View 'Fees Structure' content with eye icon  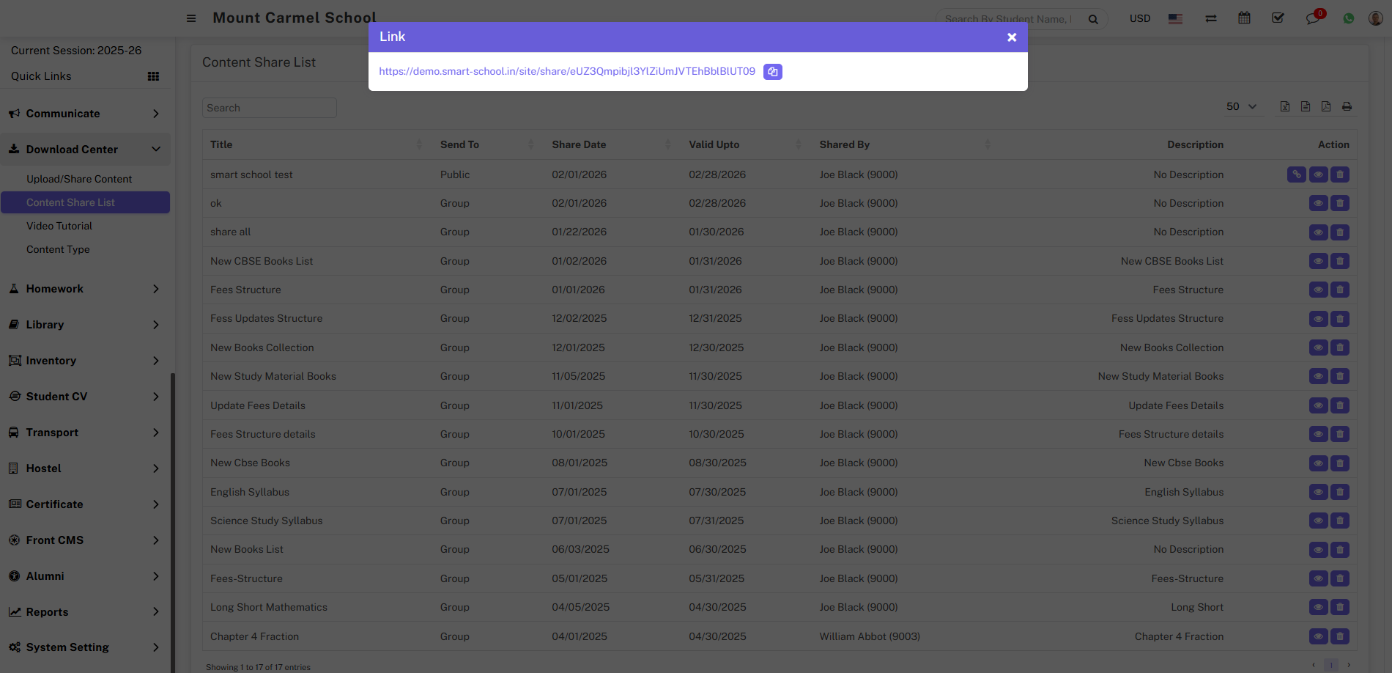(1318, 290)
